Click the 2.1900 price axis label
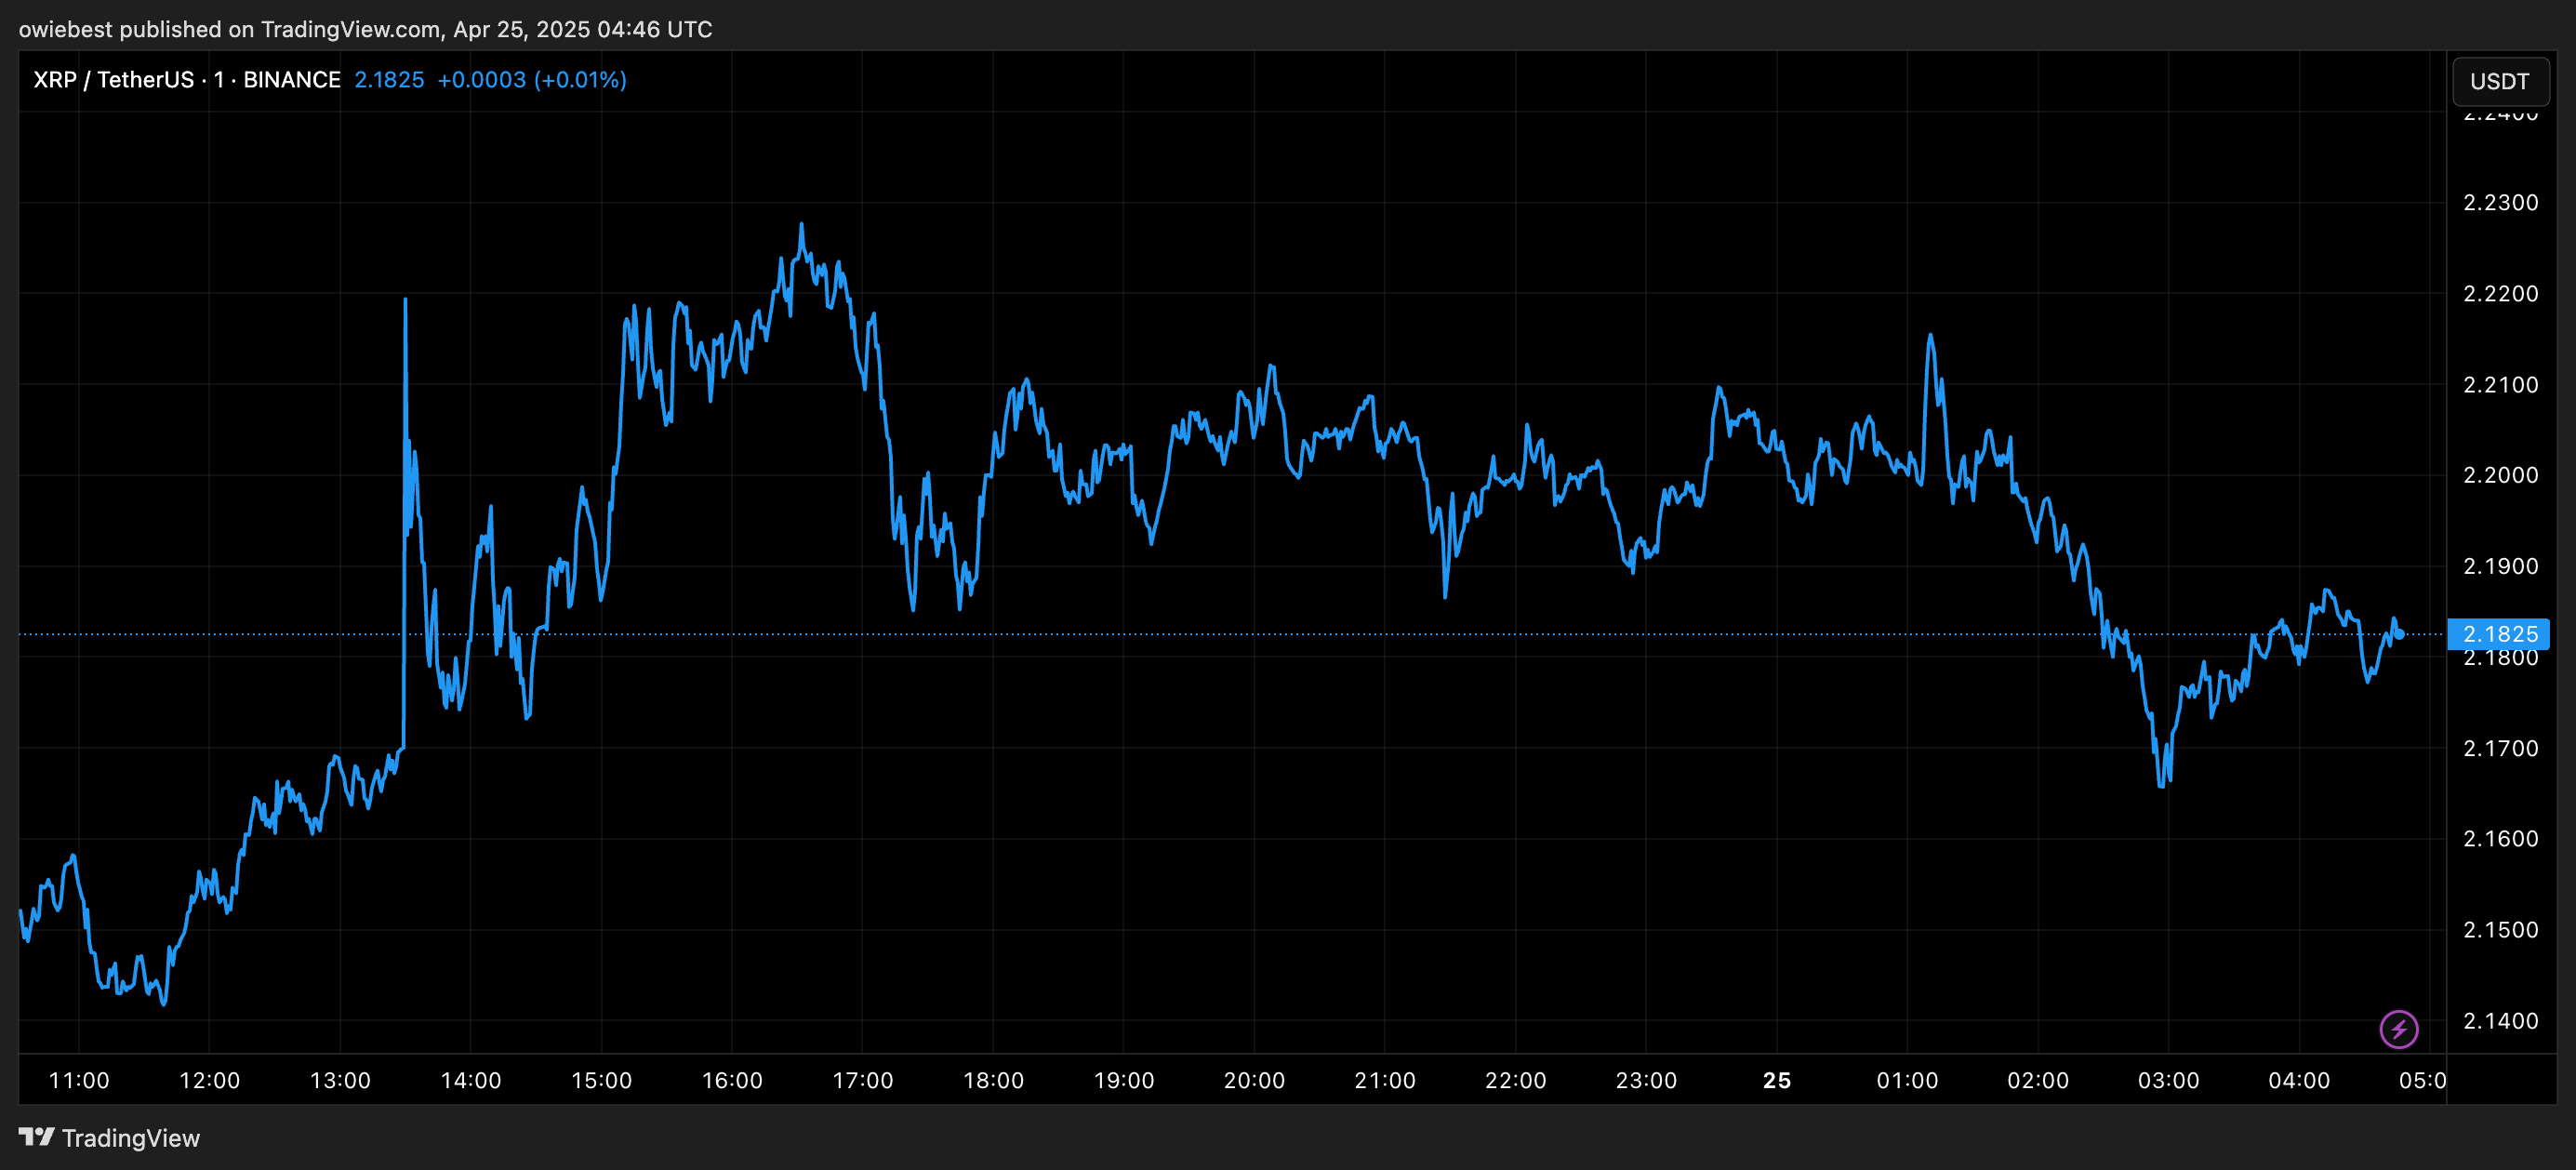 click(2500, 566)
